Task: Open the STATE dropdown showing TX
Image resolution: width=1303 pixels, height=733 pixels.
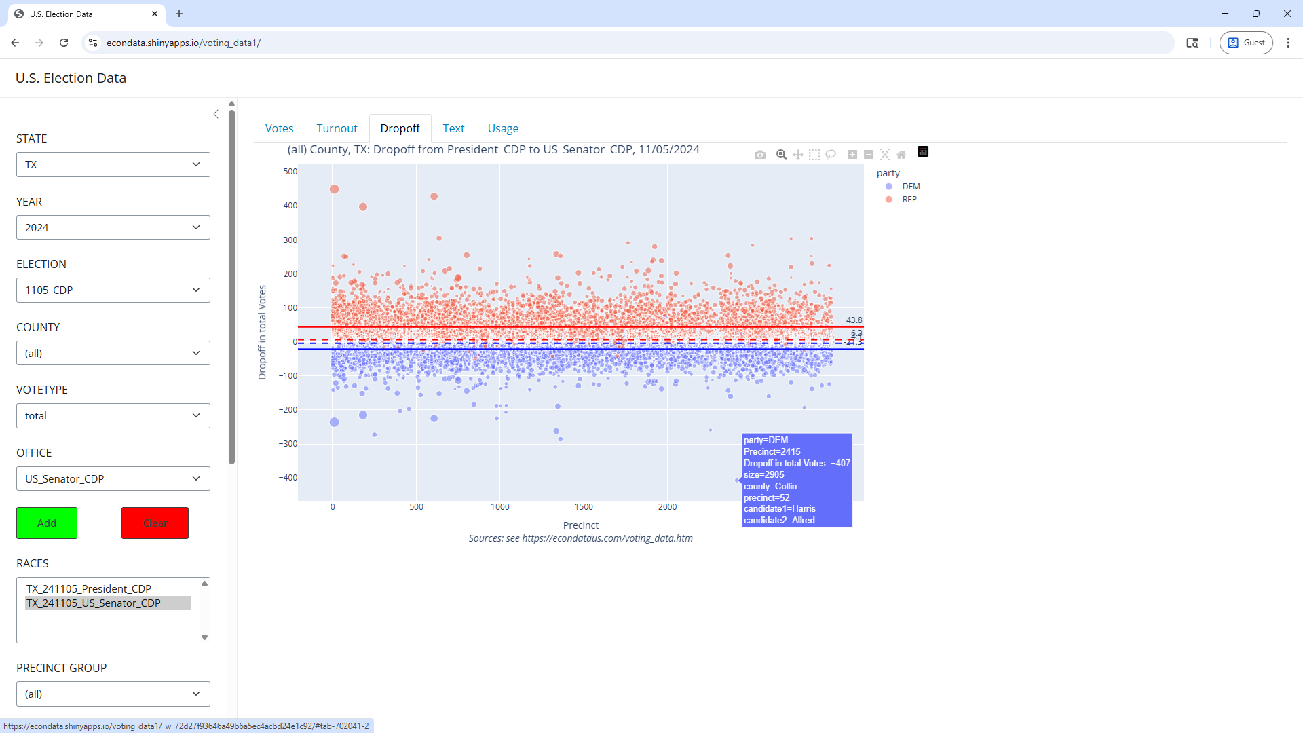Action: point(113,164)
